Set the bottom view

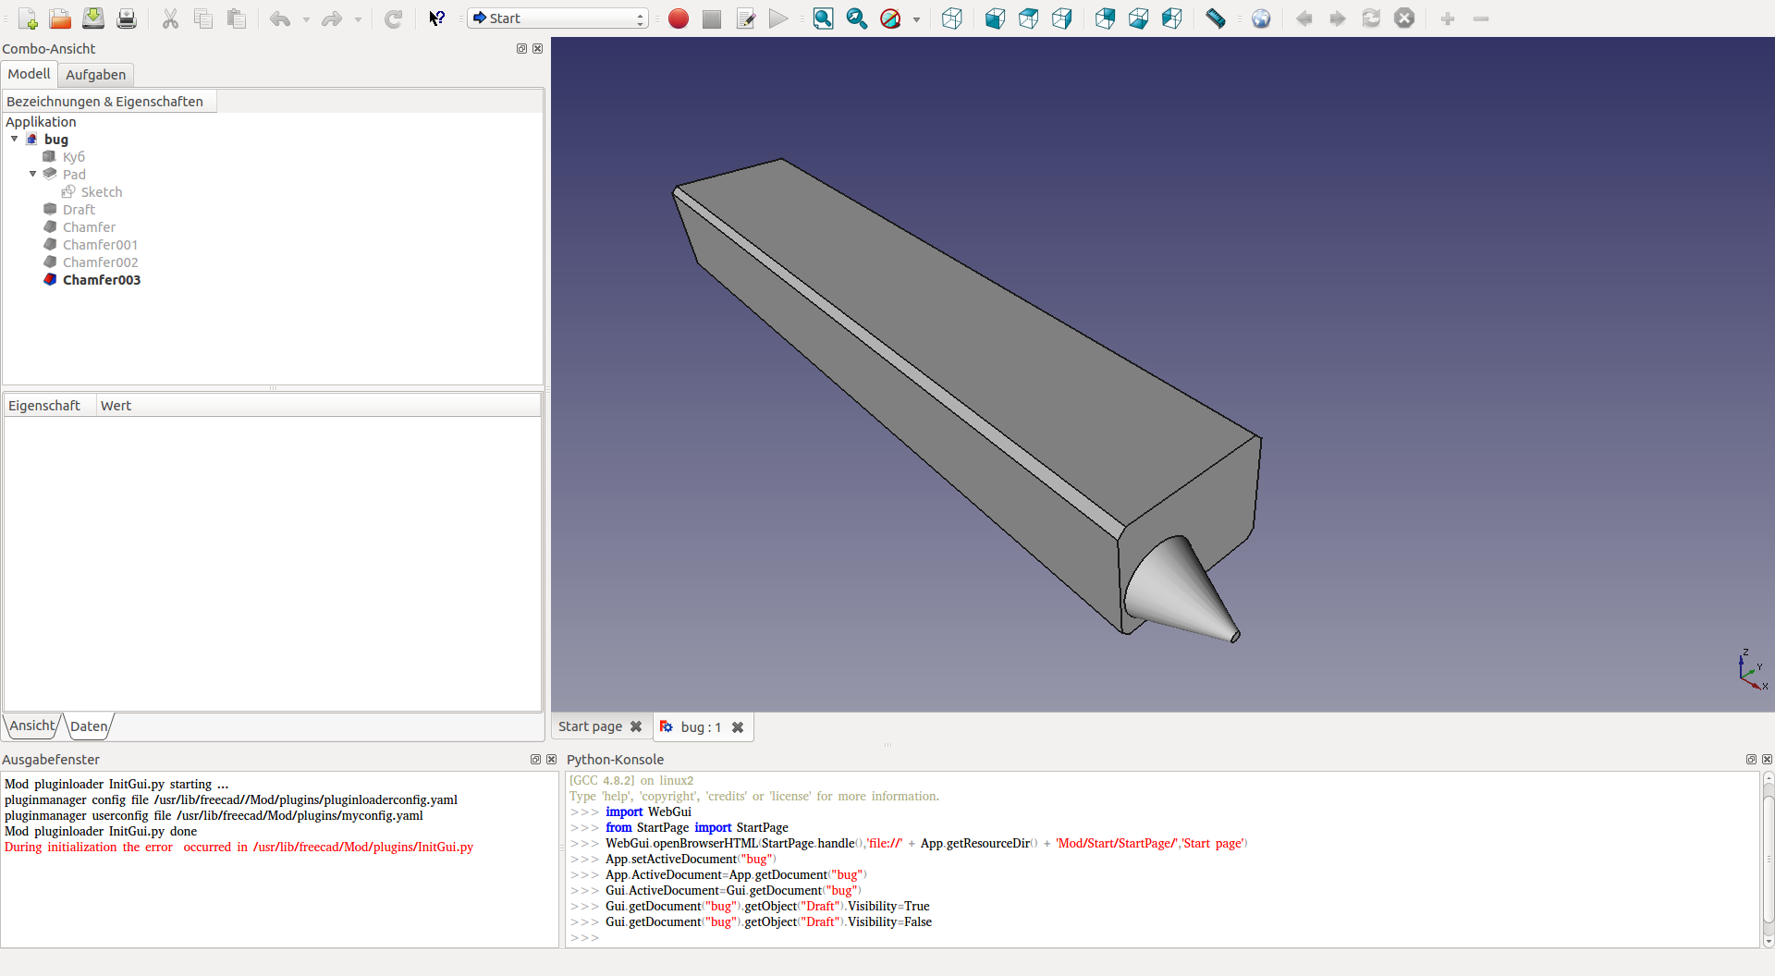click(x=1139, y=18)
